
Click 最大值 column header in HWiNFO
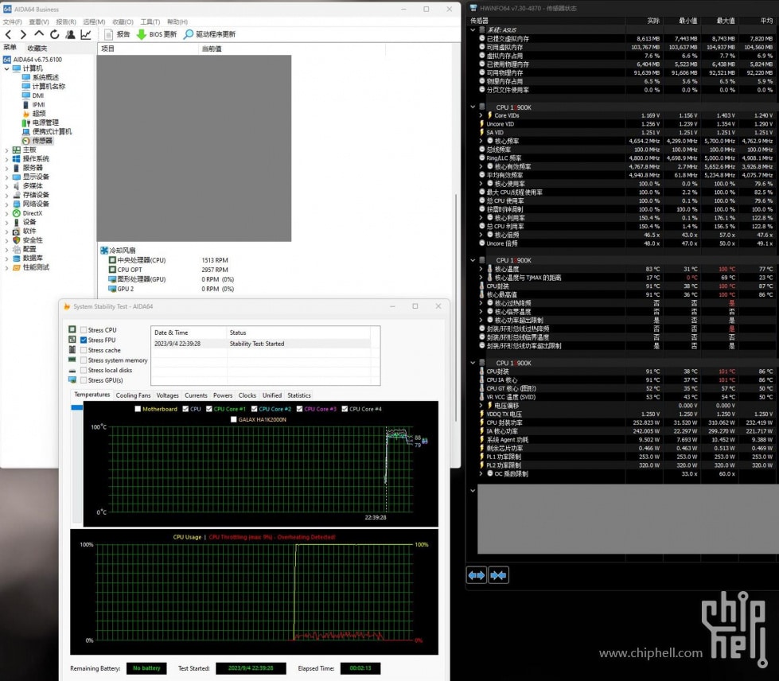tap(726, 21)
